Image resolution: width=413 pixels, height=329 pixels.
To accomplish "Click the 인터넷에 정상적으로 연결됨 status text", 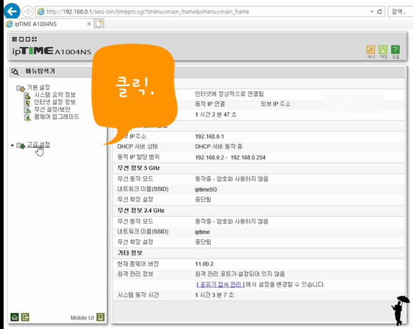I will coord(229,94).
